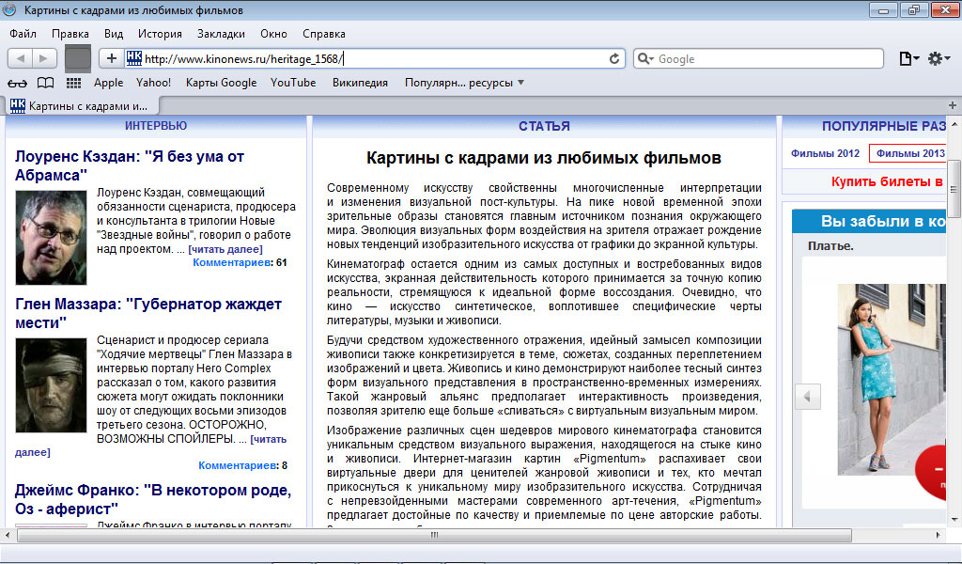Click the ИНТЕРВЬЮ section header
This screenshot has height=564, width=962.
[x=156, y=126]
